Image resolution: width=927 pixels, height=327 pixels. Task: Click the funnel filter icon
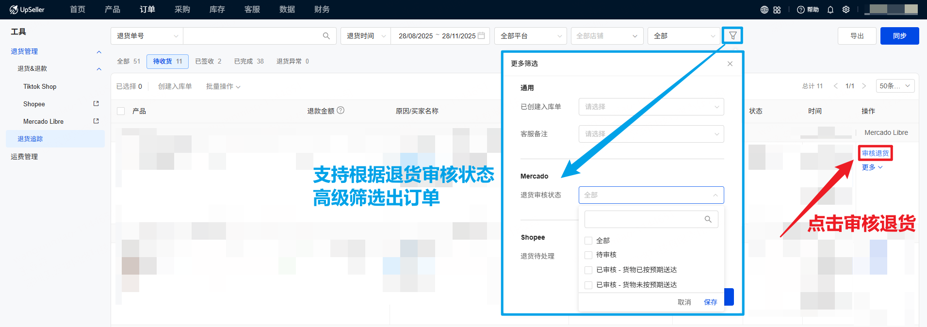(732, 35)
